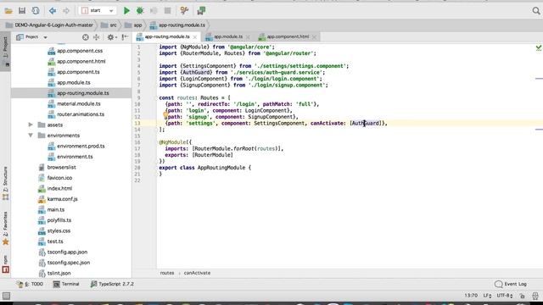Screen dimensions: 543x305
Task: Click the Open folder toolbar icon
Action: pos(8,11)
